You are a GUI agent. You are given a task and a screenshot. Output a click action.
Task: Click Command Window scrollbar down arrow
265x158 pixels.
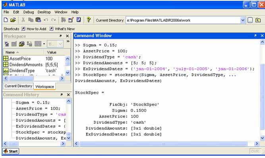[x=262, y=138]
